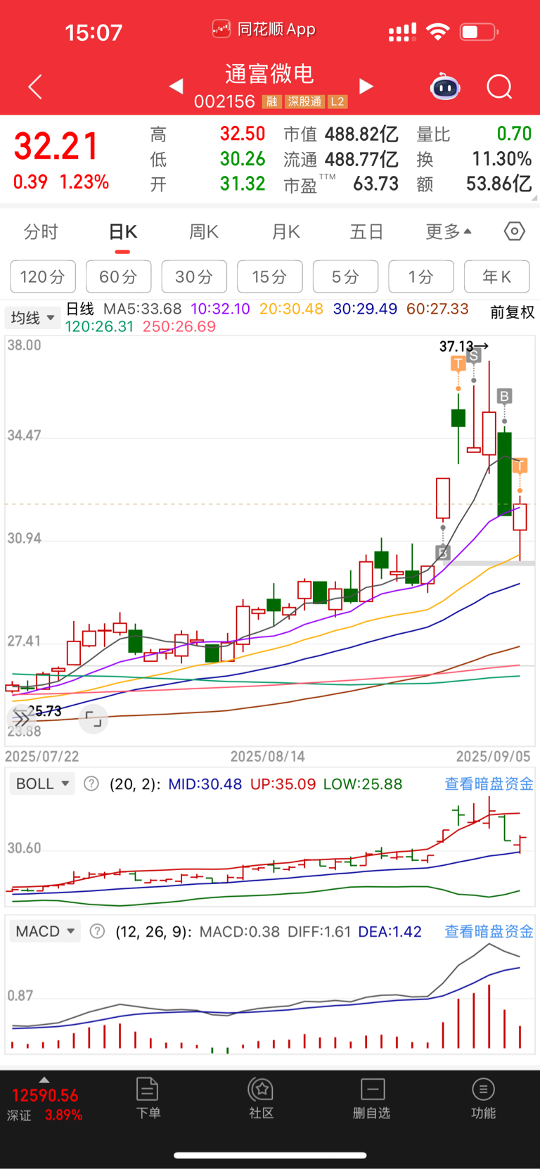Screen dimensions: 540x1169
Task: Expand the BOLL indicator dropdown
Action: (42, 784)
